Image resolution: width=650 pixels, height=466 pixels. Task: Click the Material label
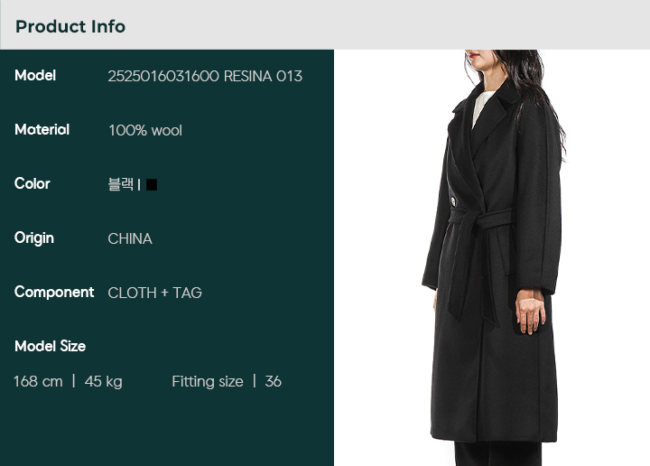tap(42, 130)
